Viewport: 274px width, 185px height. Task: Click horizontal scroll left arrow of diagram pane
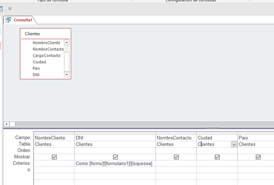tap(6, 124)
